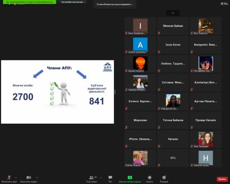Screen dimensions: 230x184
Task: Click the red Leave button
Action: (222, 179)
